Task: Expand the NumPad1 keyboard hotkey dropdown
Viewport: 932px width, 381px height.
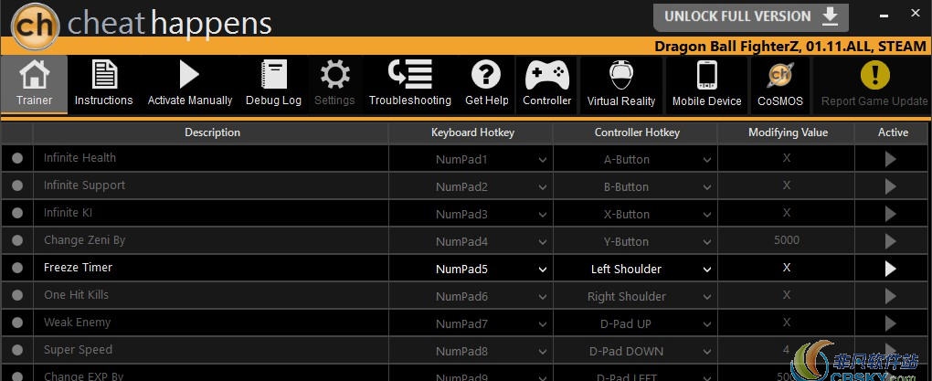Action: pyautogui.click(x=543, y=160)
